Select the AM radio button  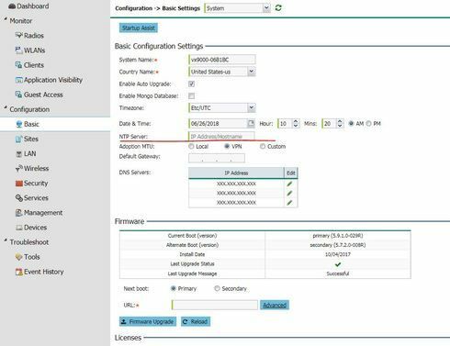(x=351, y=124)
